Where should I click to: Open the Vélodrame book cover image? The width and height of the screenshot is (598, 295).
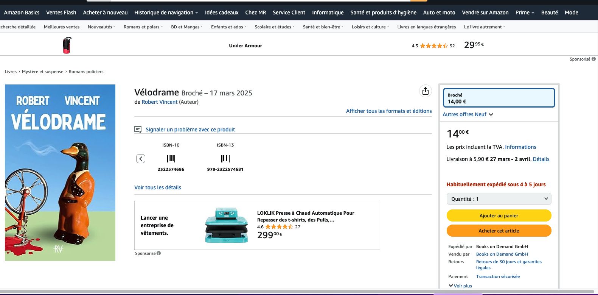pyautogui.click(x=60, y=172)
